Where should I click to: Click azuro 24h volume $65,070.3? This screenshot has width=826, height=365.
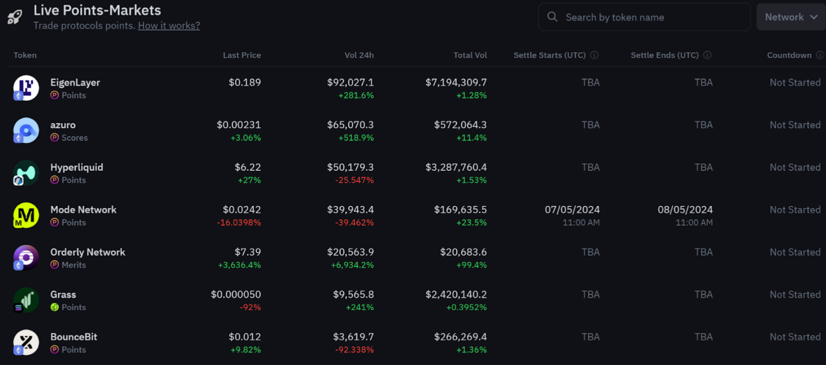(x=350, y=125)
